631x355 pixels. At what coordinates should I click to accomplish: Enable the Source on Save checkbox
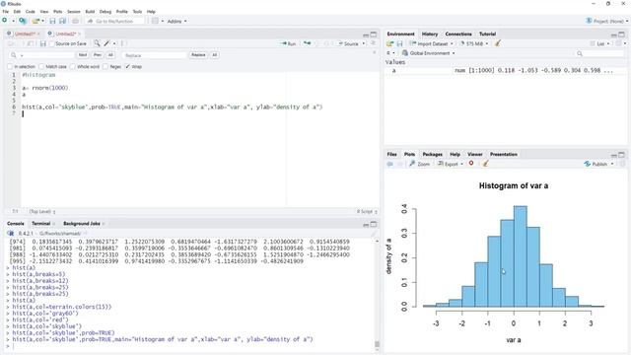point(51,43)
